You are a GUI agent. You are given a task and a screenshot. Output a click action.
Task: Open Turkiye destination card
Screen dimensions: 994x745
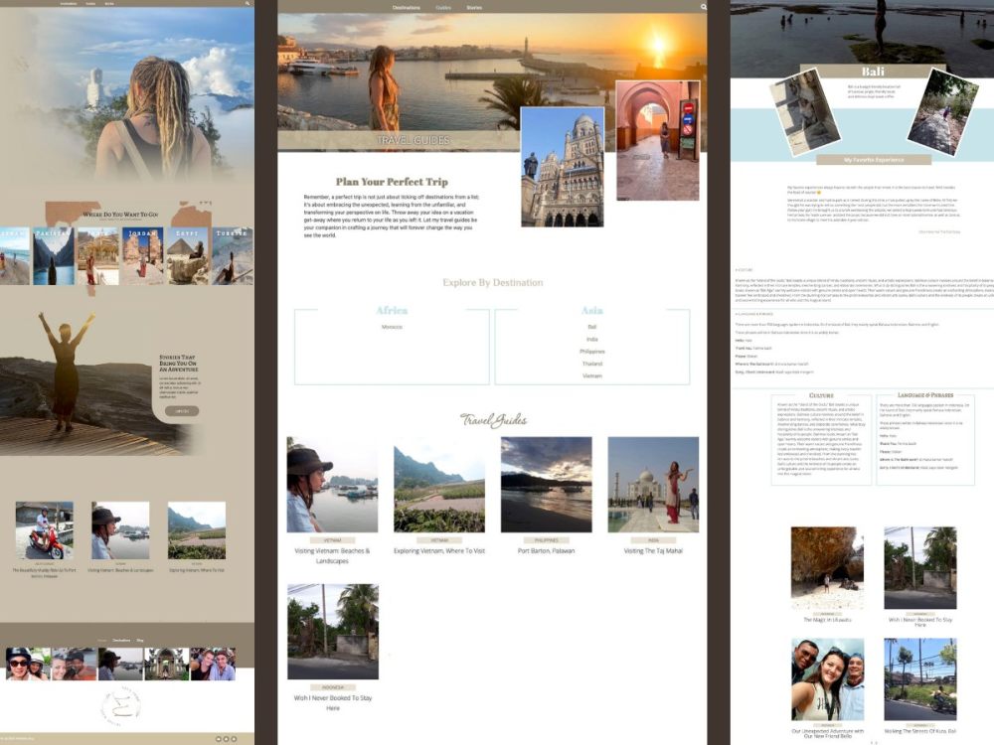232,256
